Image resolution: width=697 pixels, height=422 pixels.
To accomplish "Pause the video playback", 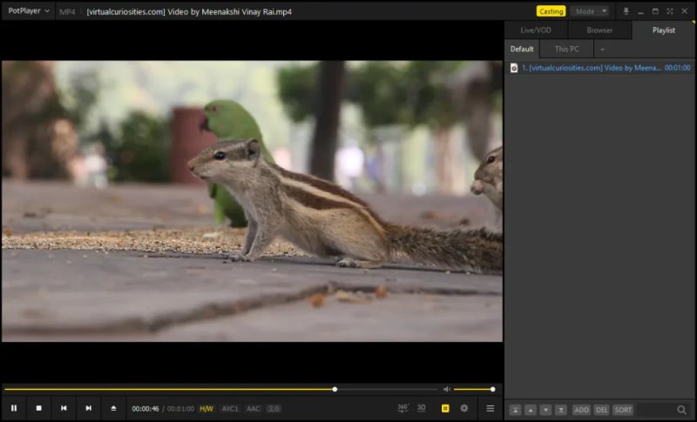I will click(x=14, y=408).
